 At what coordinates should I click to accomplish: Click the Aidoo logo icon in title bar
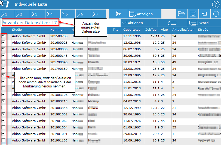(x=5, y=4)
